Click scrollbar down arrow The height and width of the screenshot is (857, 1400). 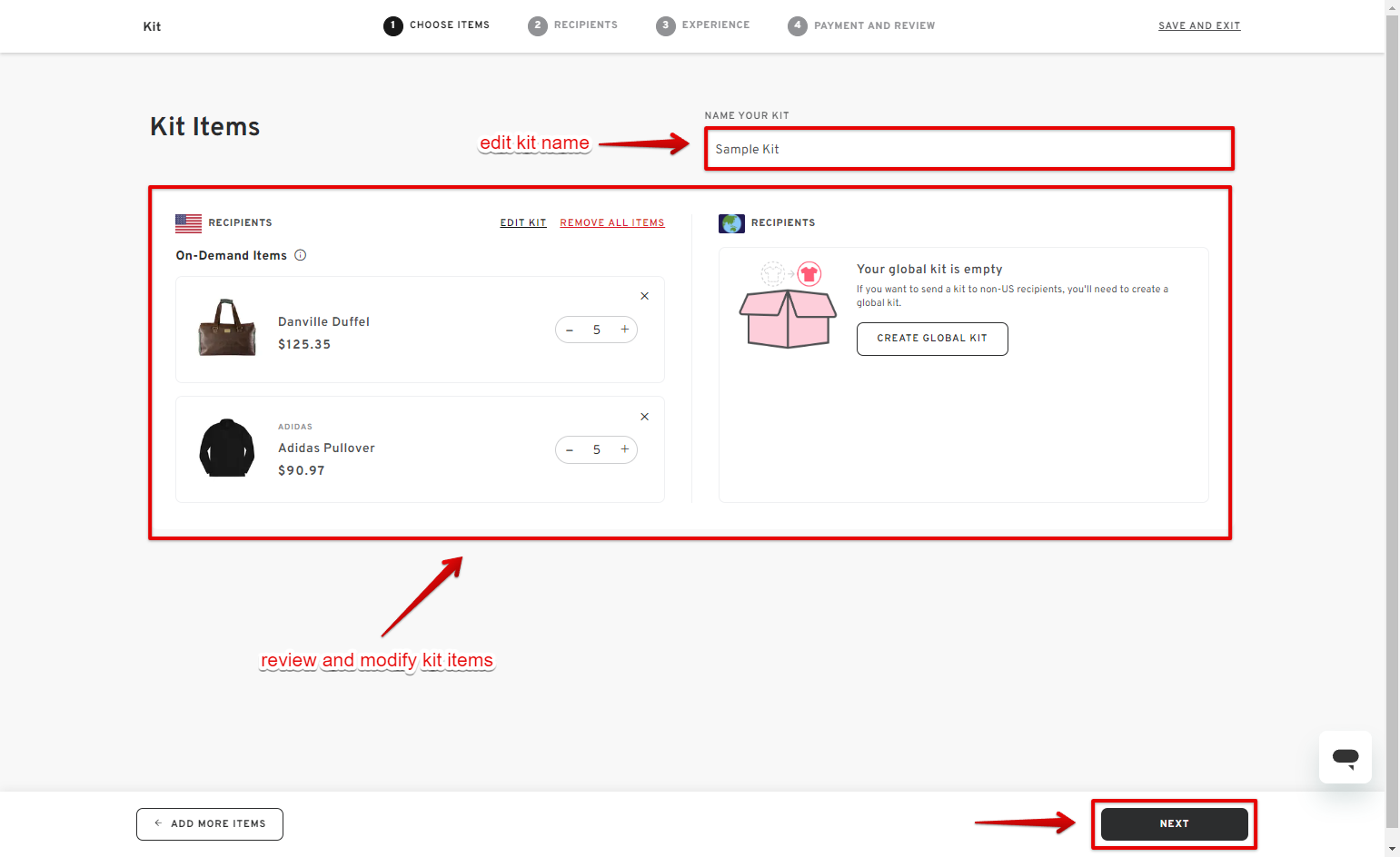click(x=1392, y=849)
